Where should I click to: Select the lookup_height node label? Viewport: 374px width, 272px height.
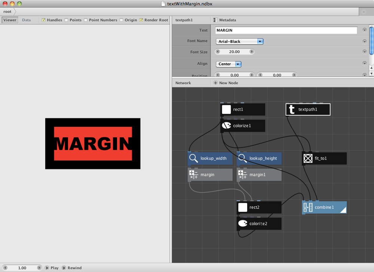click(x=263, y=158)
